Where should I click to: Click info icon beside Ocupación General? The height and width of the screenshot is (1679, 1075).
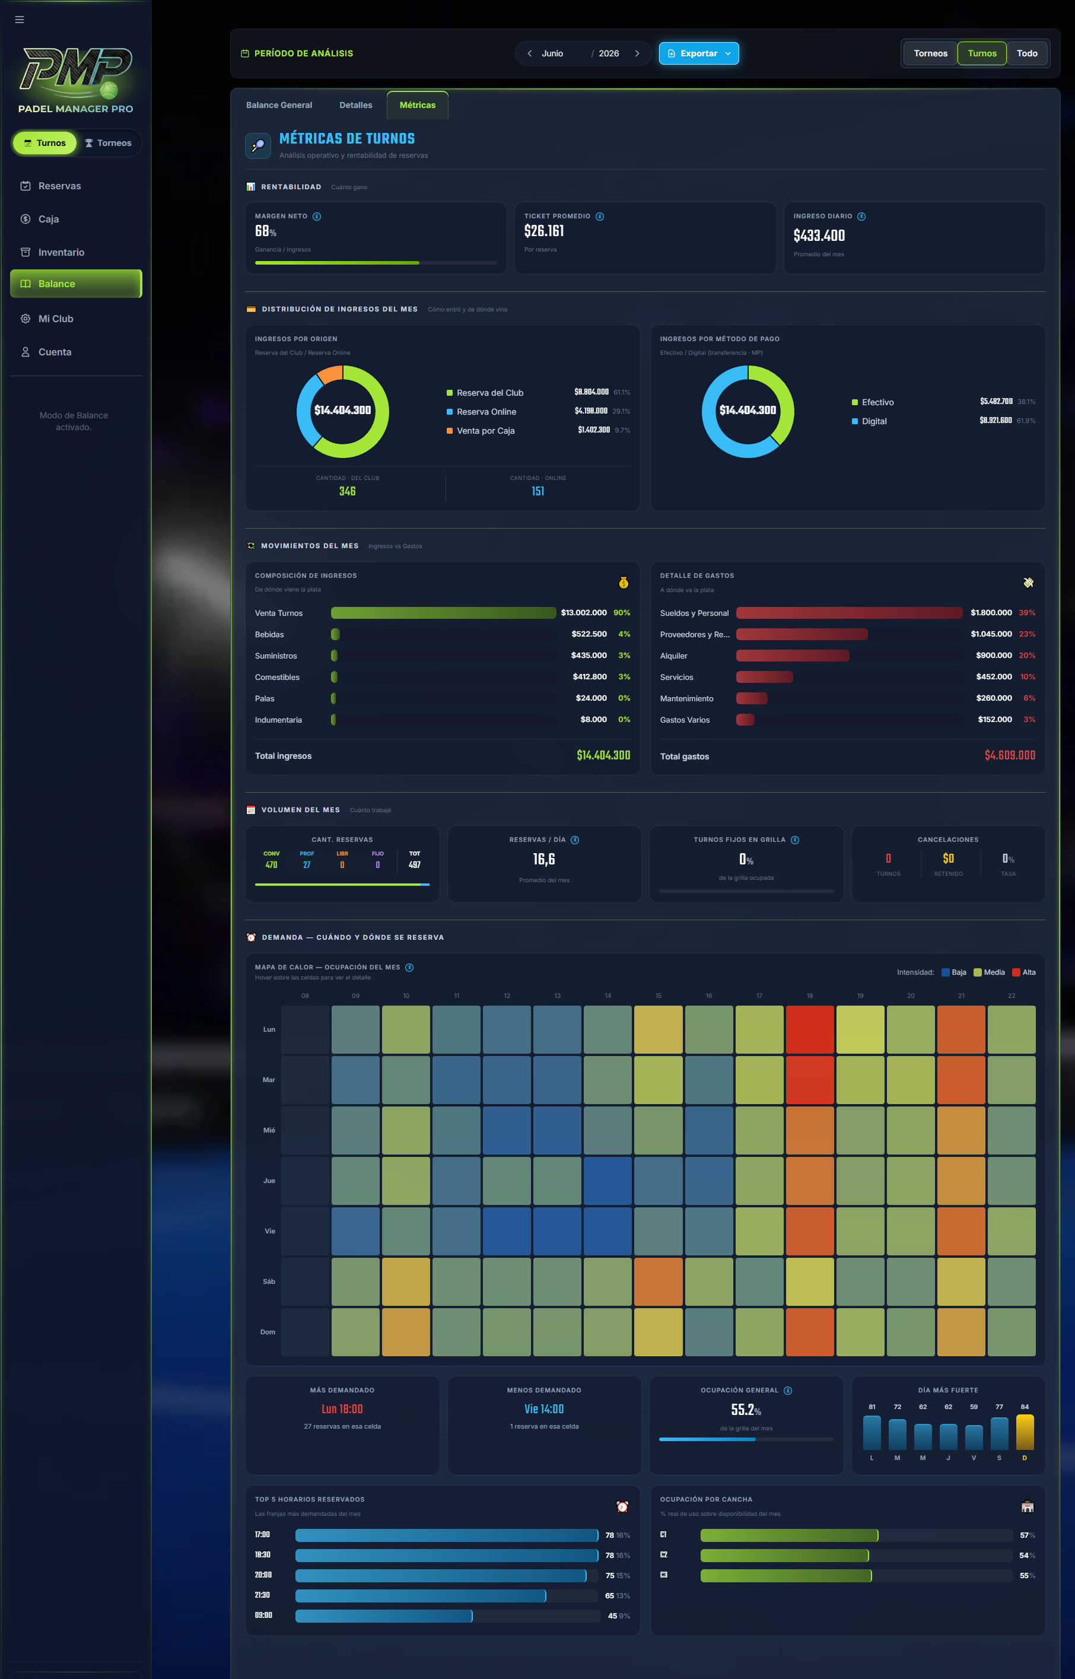click(x=788, y=1391)
